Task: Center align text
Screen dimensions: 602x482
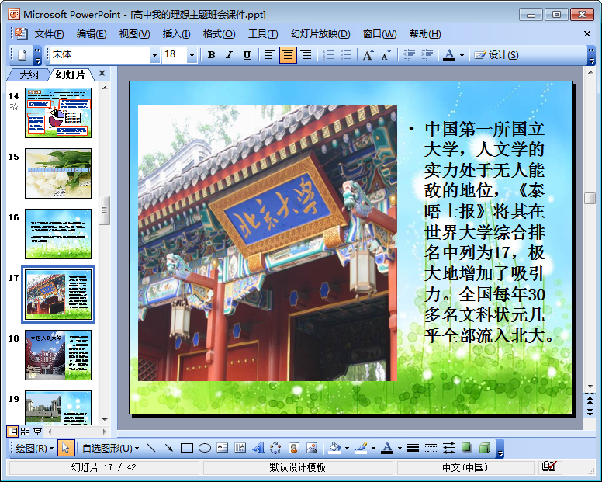Action: click(x=288, y=55)
